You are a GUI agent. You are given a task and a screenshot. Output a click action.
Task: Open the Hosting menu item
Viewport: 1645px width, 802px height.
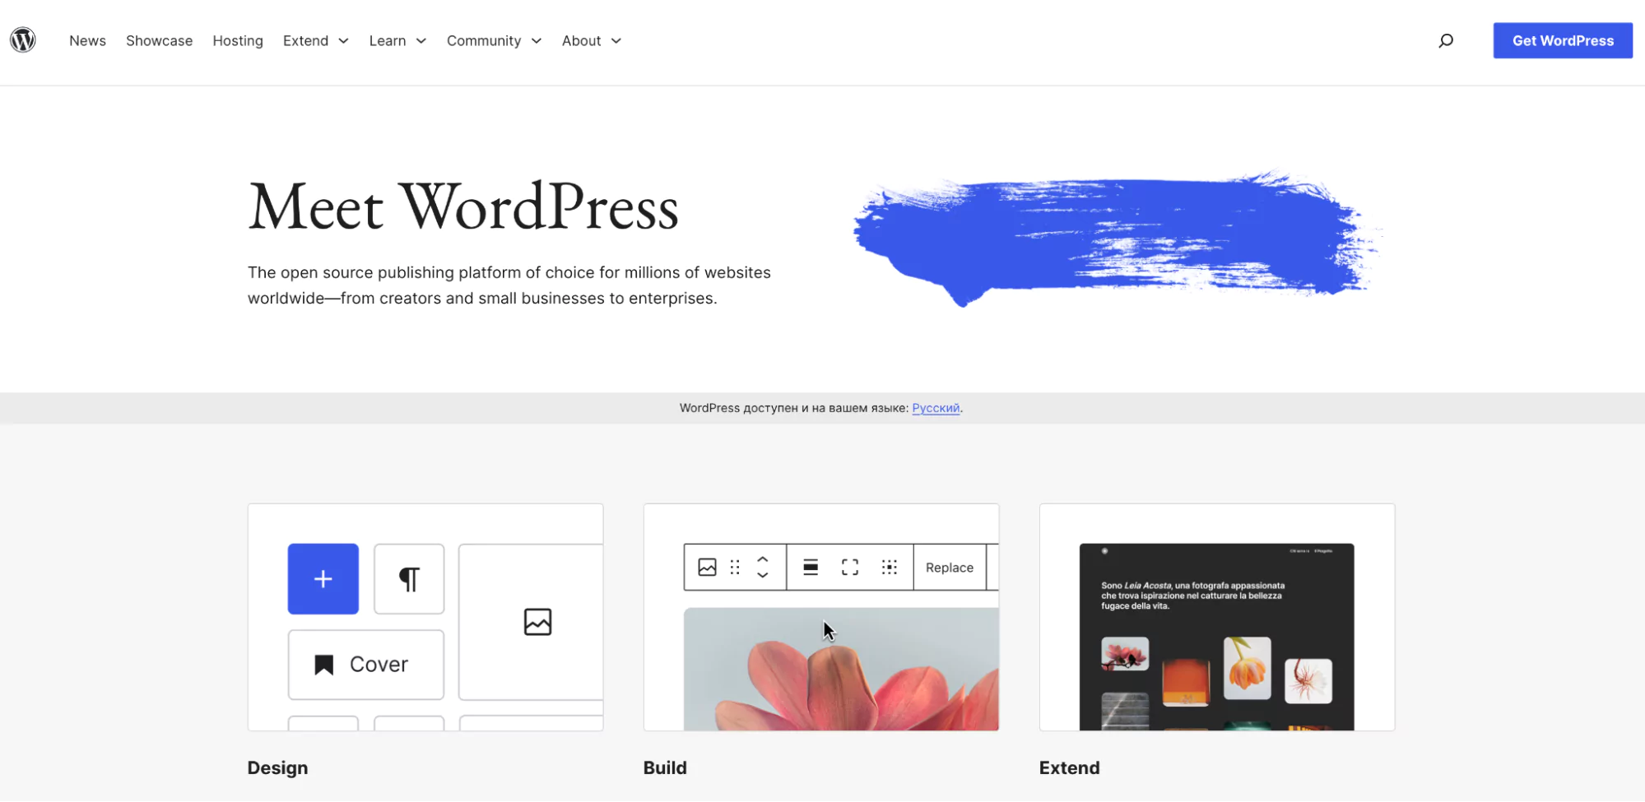238,40
